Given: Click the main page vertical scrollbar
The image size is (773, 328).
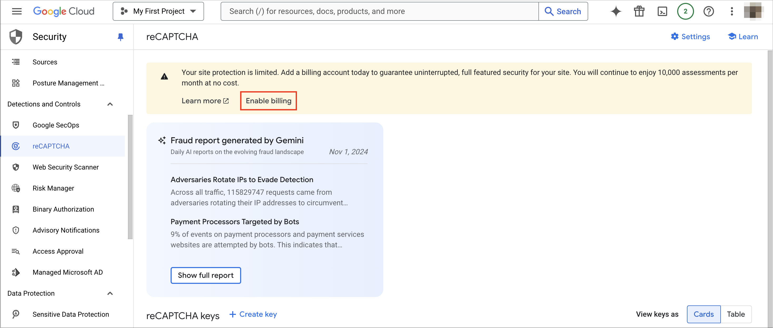Looking at the screenshot, I should click(x=770, y=189).
